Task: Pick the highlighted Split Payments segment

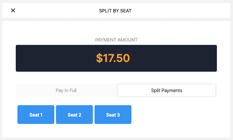Action: [167, 90]
